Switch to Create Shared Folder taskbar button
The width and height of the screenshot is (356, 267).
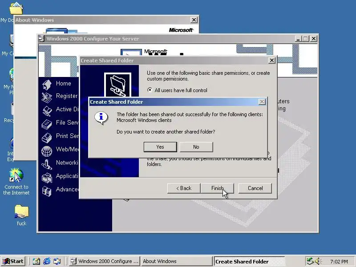tap(249, 261)
